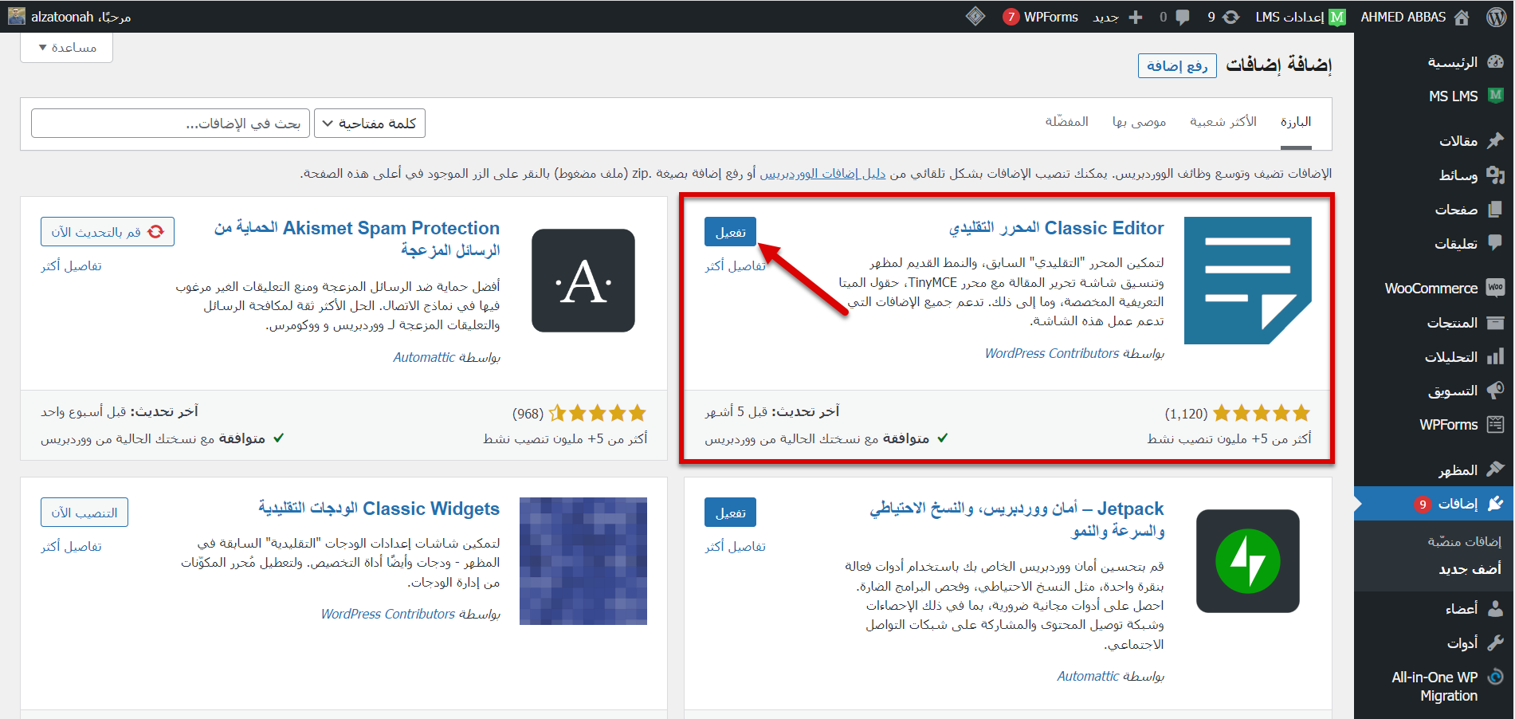Open the WPForms item with 7 badge
The image size is (1515, 719).
tap(1040, 17)
